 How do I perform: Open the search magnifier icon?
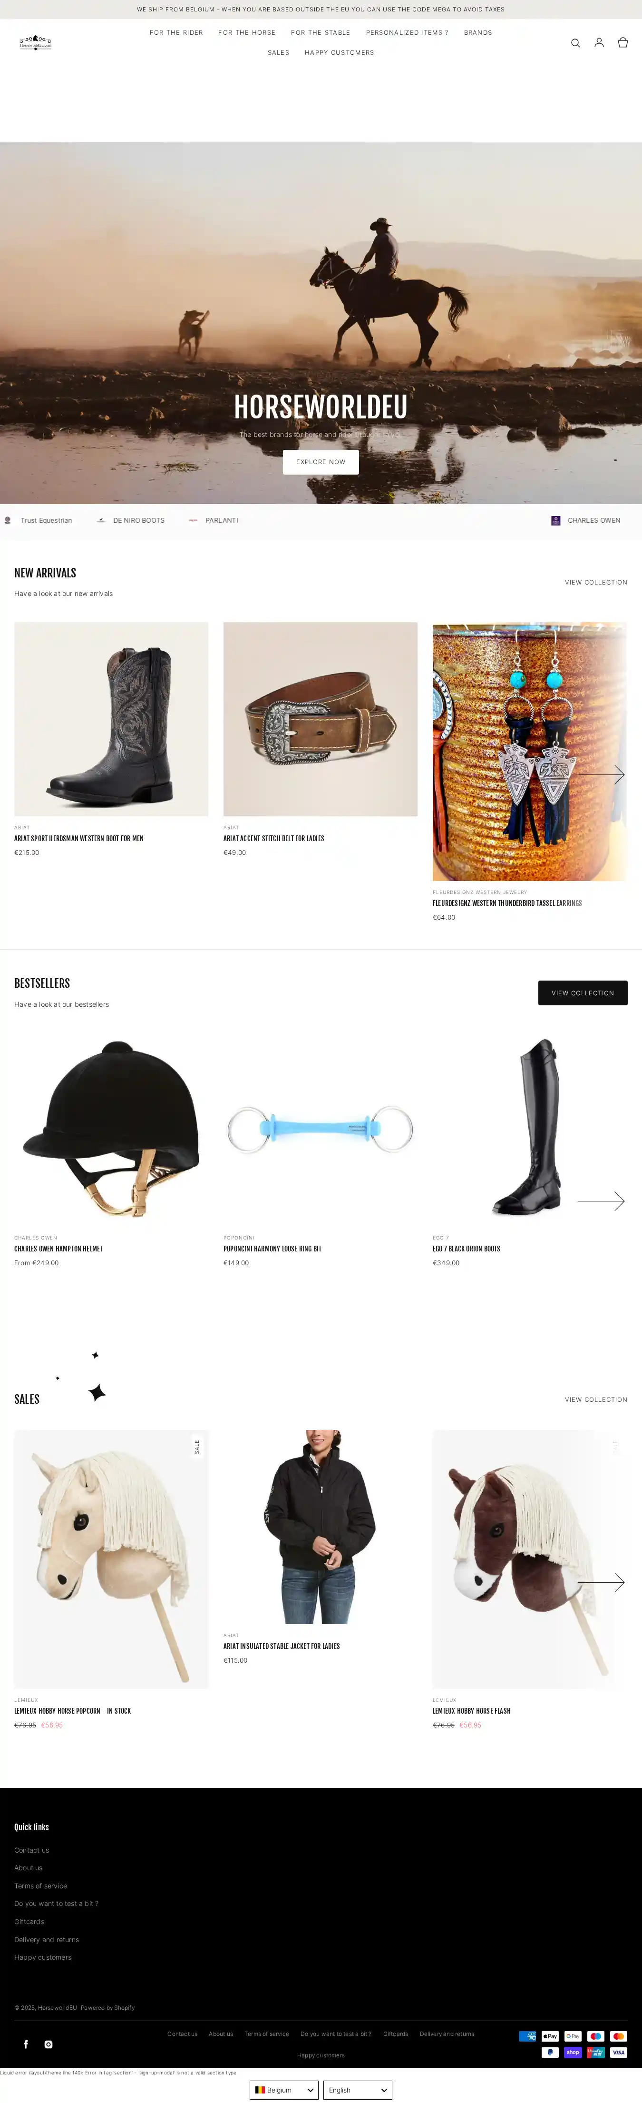point(575,42)
